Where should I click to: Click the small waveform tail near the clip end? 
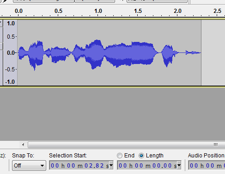(193, 52)
